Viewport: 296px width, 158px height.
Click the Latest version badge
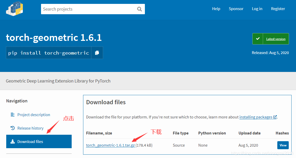tap(276, 39)
